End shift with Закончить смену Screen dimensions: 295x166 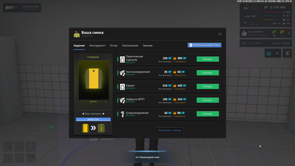(x=169, y=130)
